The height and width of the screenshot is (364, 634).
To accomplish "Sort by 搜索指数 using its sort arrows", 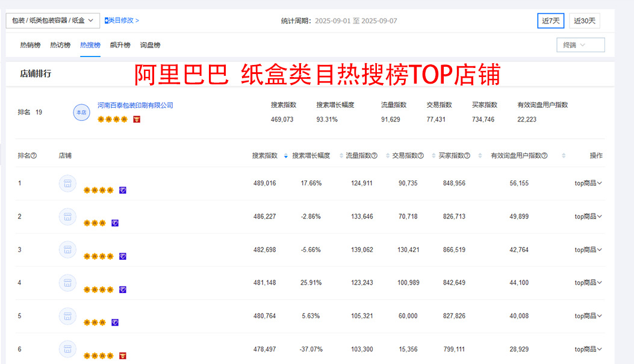I will point(286,156).
